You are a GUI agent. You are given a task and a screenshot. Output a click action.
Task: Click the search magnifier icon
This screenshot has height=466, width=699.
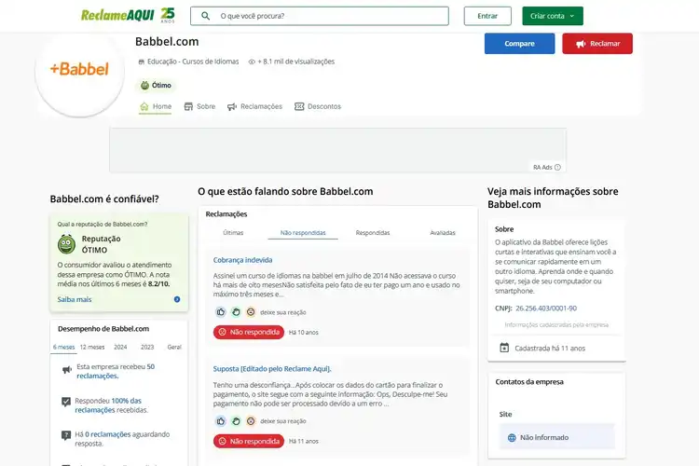pyautogui.click(x=206, y=16)
